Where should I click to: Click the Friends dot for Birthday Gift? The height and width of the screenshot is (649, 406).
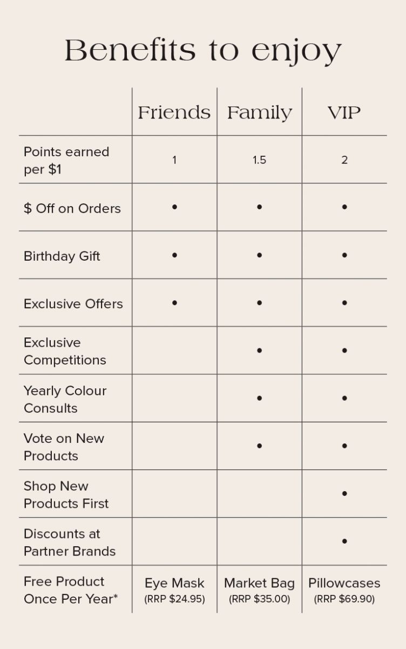click(x=174, y=255)
